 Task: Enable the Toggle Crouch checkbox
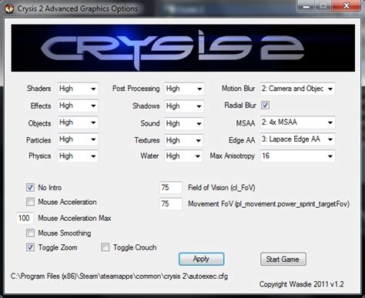105,247
